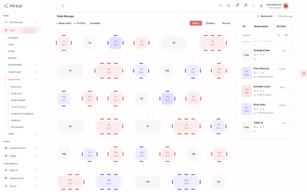This screenshot has height=192, width=307.
Task: Open the search icon in header
Action: 220,6
